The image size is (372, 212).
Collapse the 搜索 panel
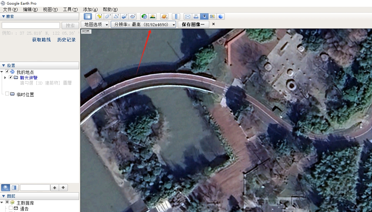pos(4,16)
